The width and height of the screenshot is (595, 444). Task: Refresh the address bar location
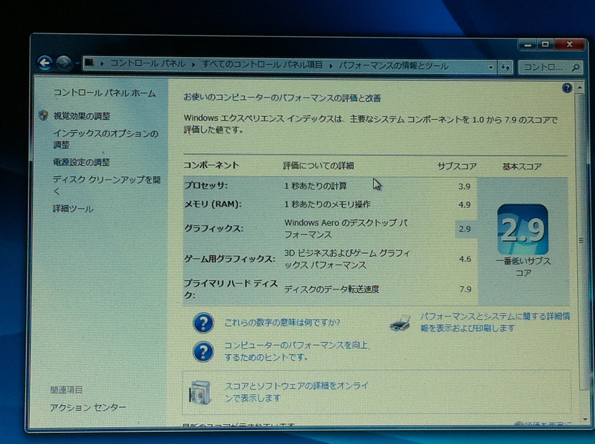[506, 68]
